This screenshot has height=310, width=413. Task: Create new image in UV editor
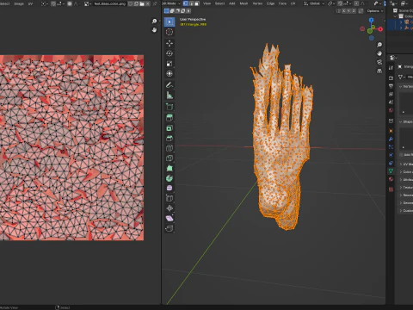click(x=136, y=3)
